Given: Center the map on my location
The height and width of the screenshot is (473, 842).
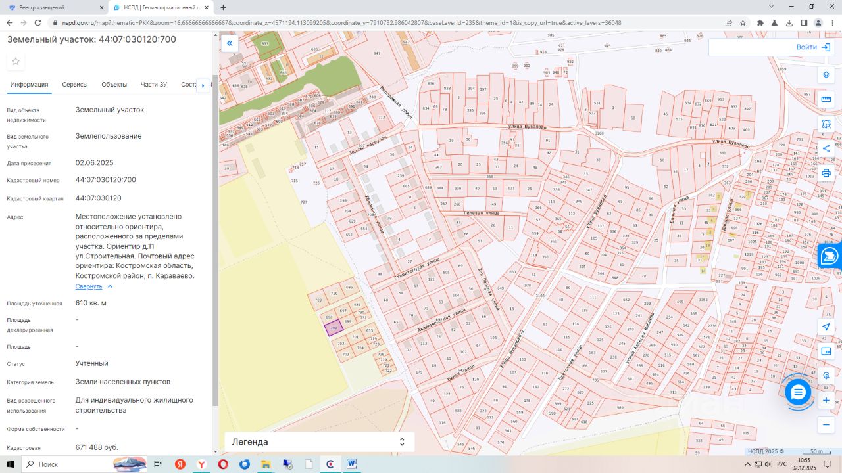Looking at the screenshot, I should [x=826, y=327].
